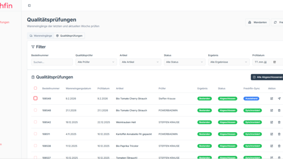Check the row for order 106538
The image size is (283, 159).
[35, 146]
